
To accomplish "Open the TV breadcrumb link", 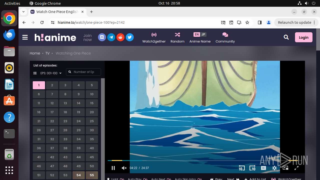I will [47, 53].
